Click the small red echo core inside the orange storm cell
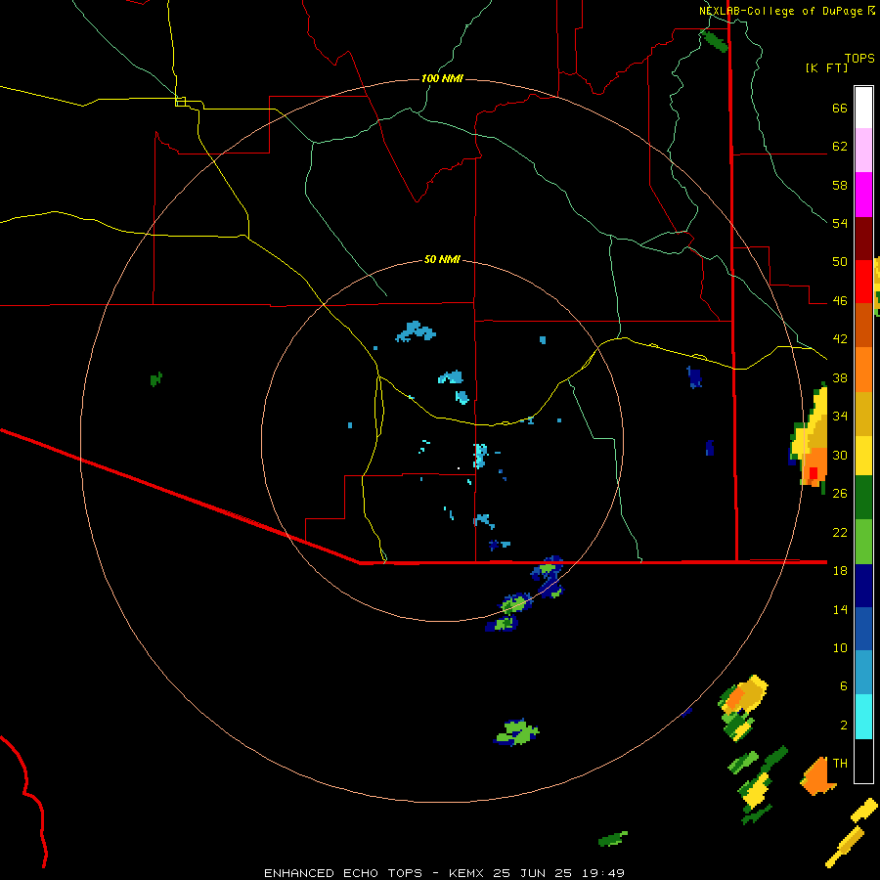The height and width of the screenshot is (880, 880). coord(814,472)
